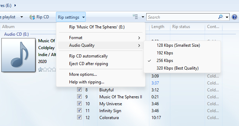Select the Infinity Sign track title
This screenshot has width=239, height=126.
[110, 111]
